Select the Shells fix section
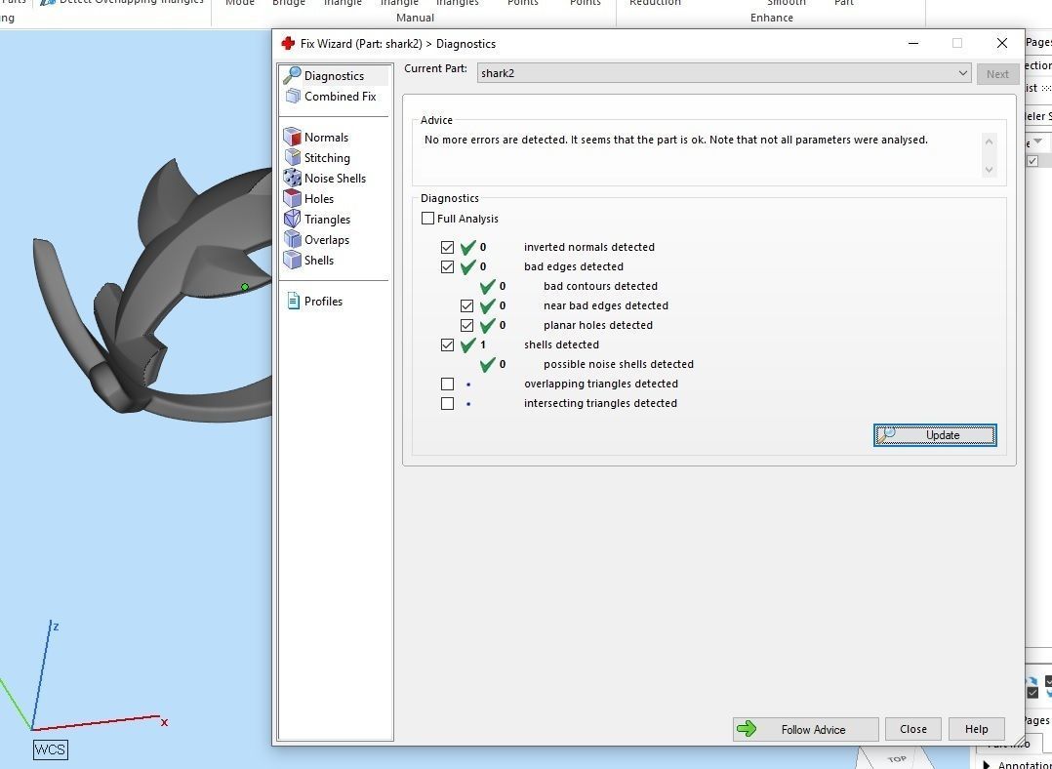Viewport: 1052px width, 769px height. (319, 261)
